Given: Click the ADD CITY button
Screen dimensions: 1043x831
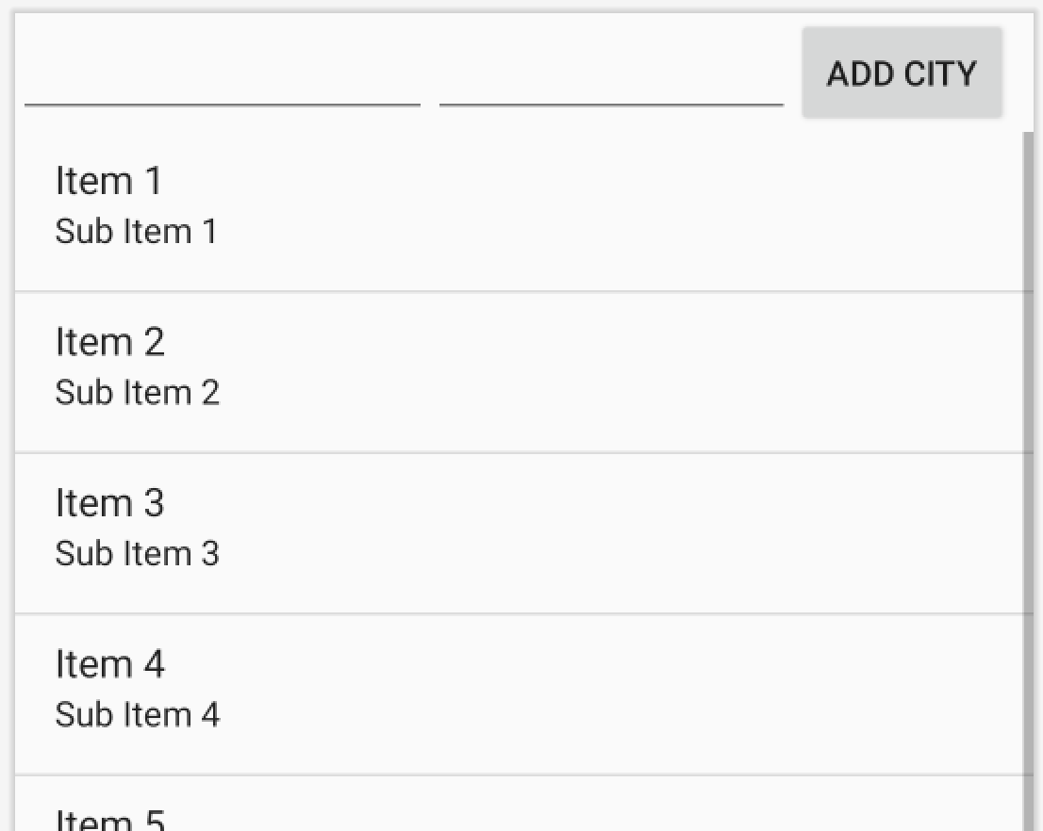Looking at the screenshot, I should click(902, 73).
